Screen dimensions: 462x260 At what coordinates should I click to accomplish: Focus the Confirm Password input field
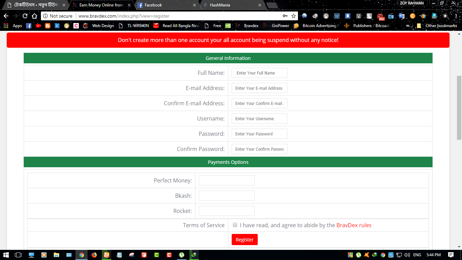click(x=259, y=149)
